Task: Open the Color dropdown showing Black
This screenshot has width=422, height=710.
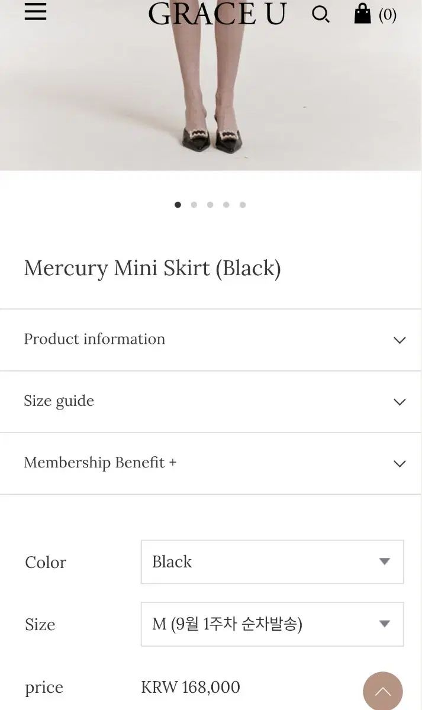Action: coord(272,561)
